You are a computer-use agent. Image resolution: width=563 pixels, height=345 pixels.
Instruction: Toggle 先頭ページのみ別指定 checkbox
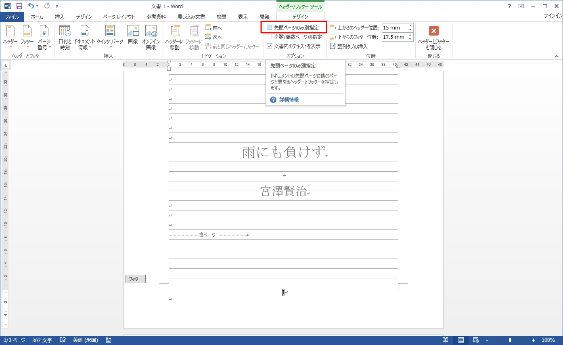[x=269, y=27]
